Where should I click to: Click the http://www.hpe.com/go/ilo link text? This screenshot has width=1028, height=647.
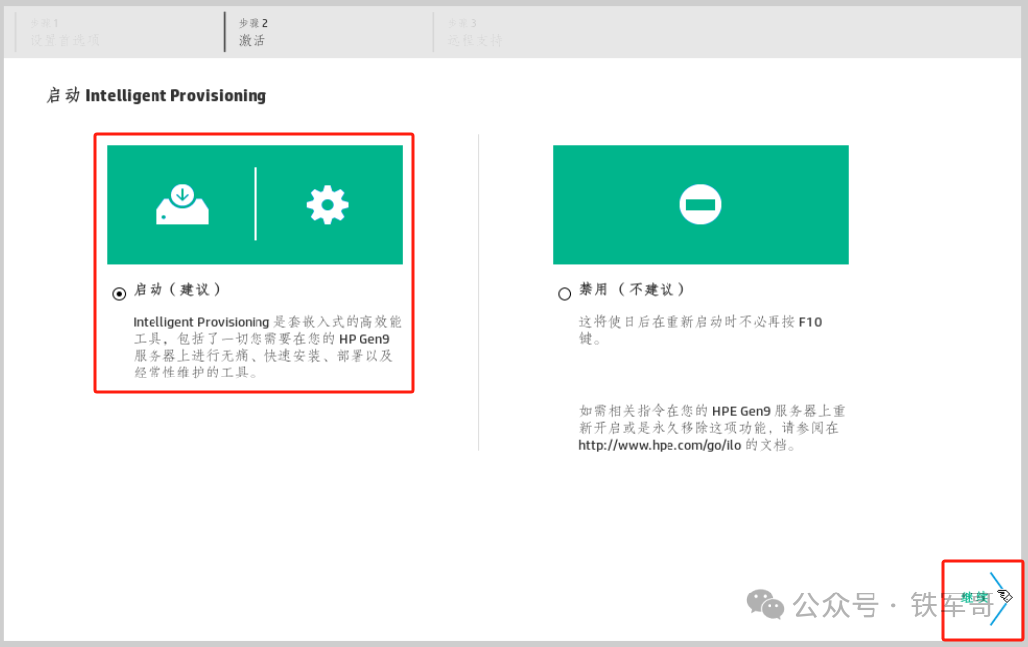point(660,445)
